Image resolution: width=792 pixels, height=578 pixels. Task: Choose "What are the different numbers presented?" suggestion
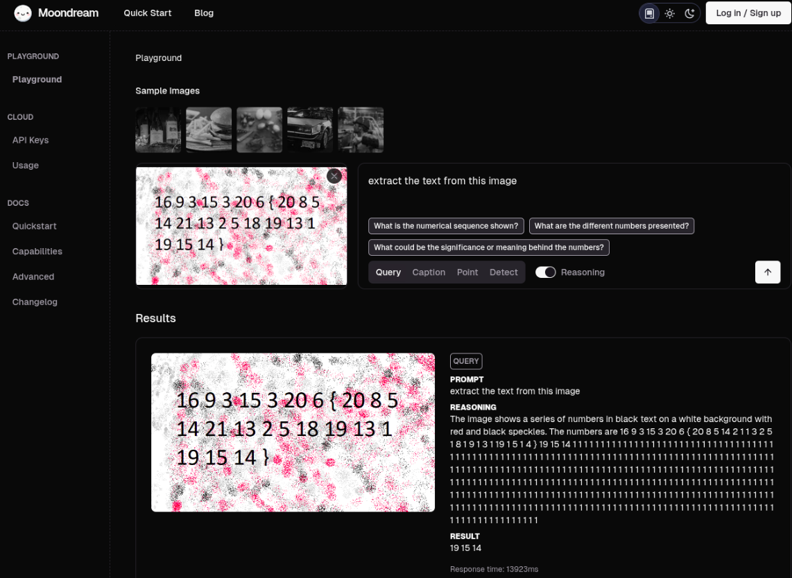tap(611, 226)
